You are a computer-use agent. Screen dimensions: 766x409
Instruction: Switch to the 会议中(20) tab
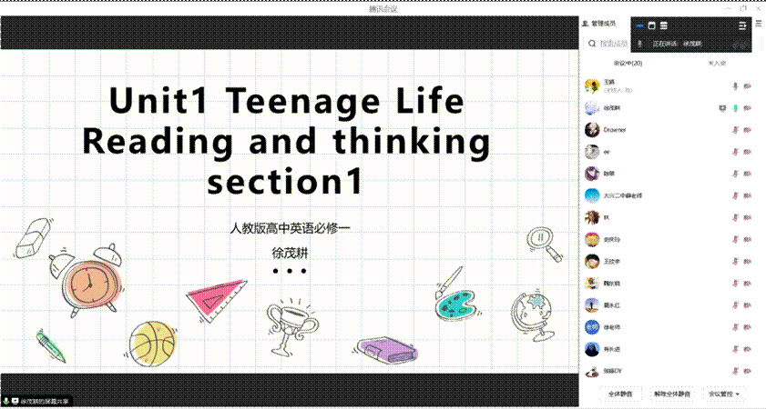click(x=628, y=64)
